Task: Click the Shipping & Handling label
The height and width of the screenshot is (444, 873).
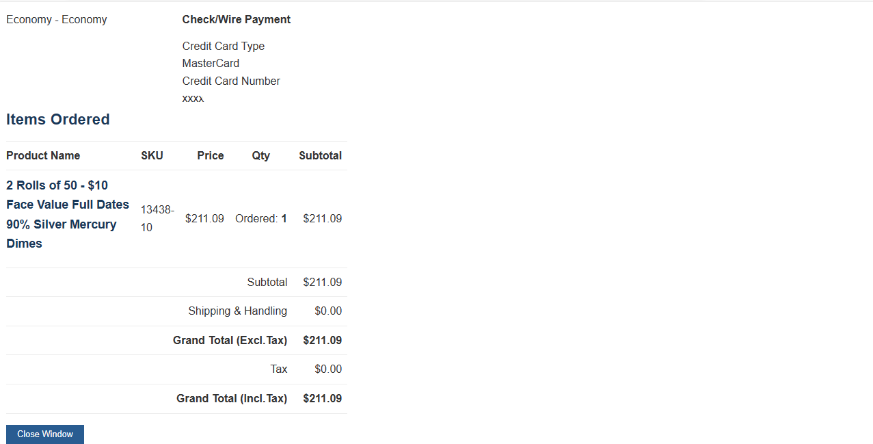Action: click(x=238, y=311)
